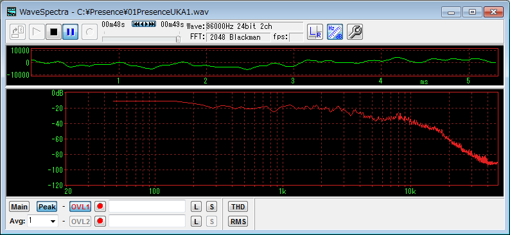Click the Wave format field 96000Hz 24bit 2ch

click(254, 27)
